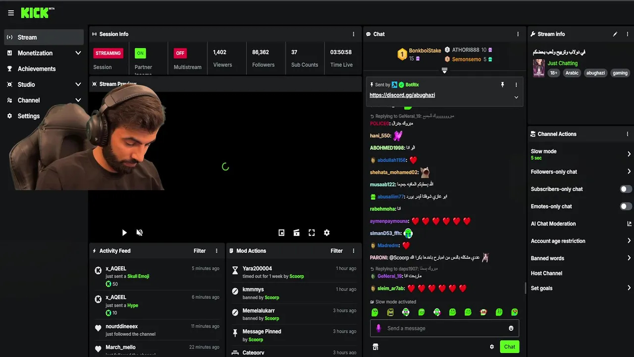The width and height of the screenshot is (634, 357).
Task: Play the stream preview
Action: click(124, 233)
